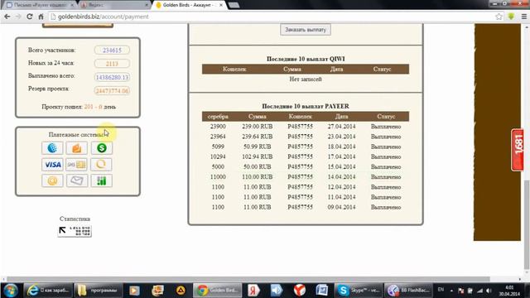Image resolution: width=530 pixels, height=298 pixels.
Task: Click the participants count 234615
Action: [112, 50]
